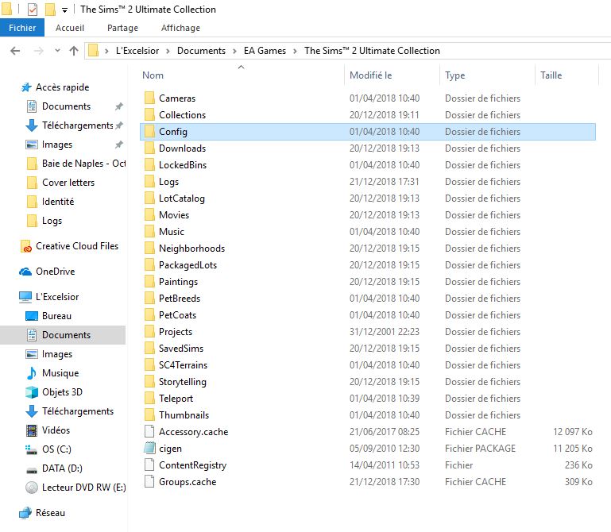Select the cigen package file

click(170, 449)
